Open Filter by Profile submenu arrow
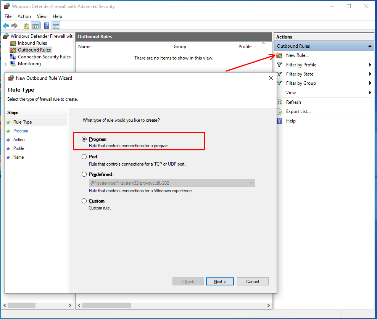Image resolution: width=377 pixels, height=319 pixels. tap(370, 65)
